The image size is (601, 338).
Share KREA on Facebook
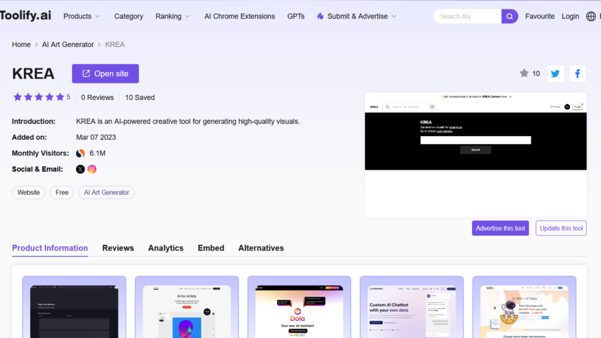(x=578, y=73)
